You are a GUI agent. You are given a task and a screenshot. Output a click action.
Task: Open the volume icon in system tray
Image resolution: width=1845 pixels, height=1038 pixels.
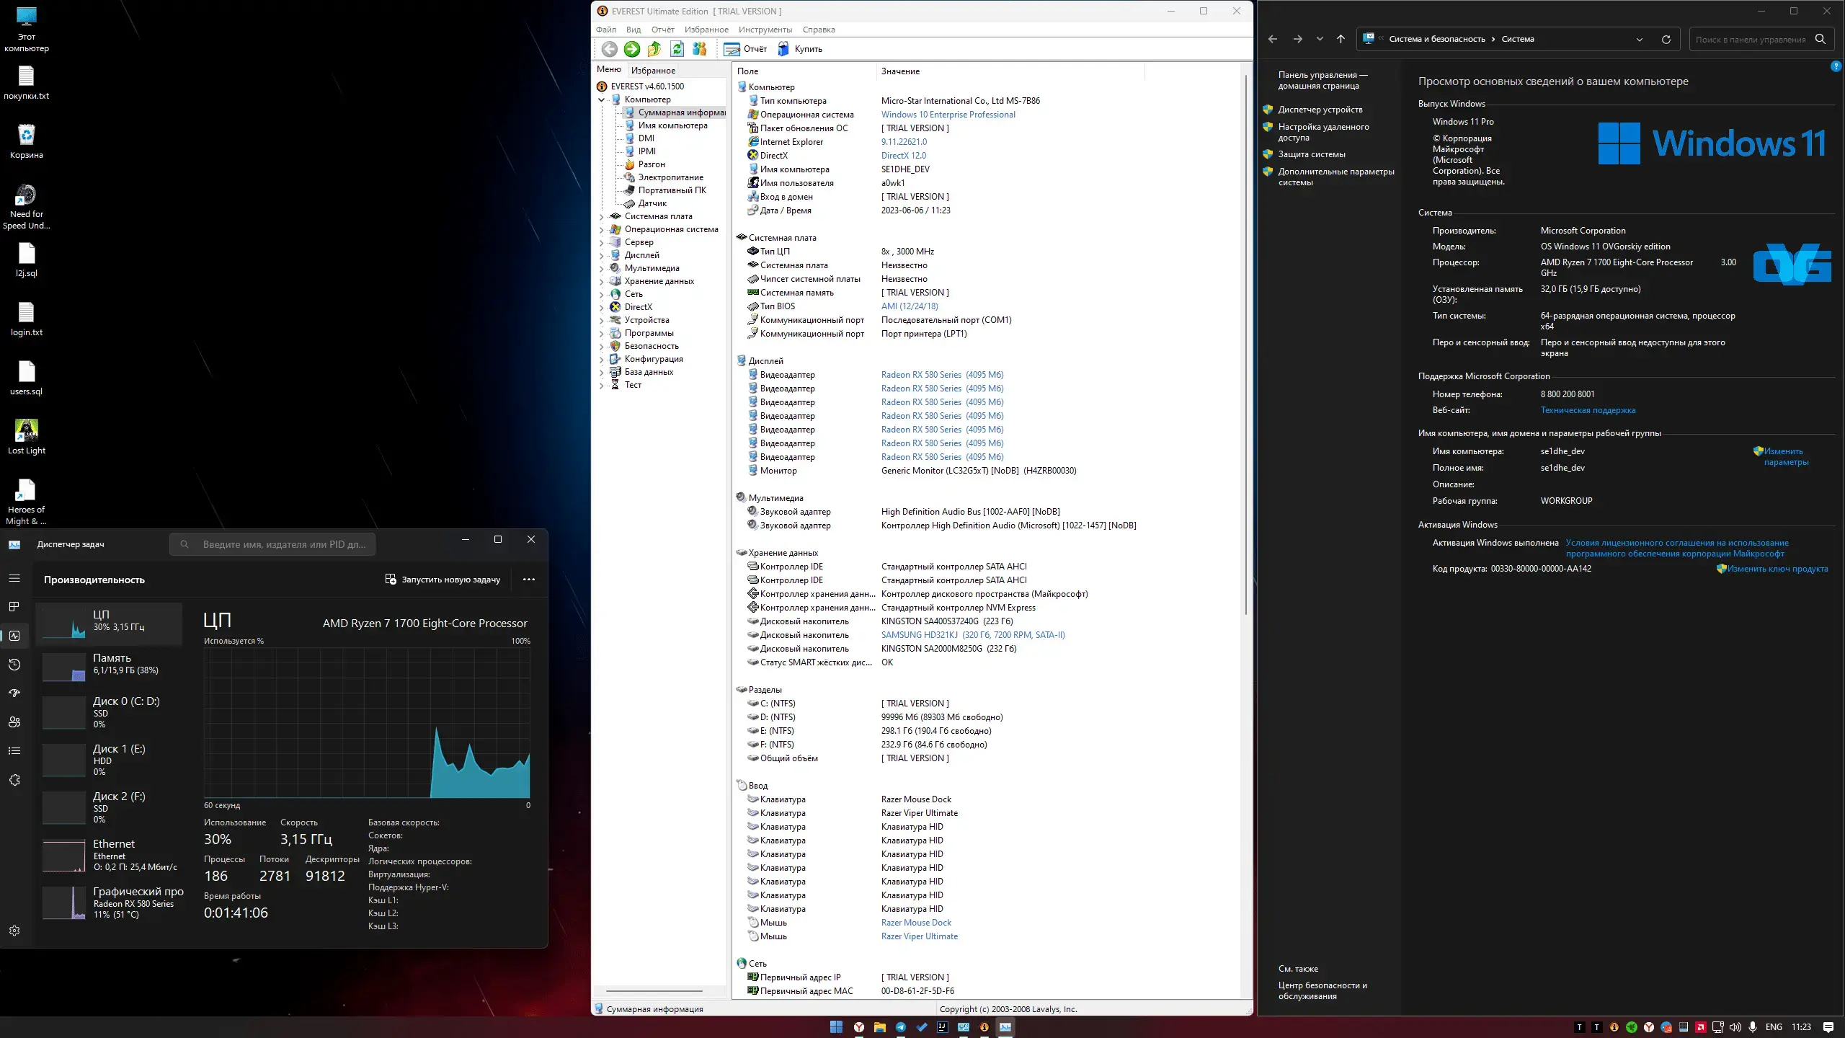coord(1735,1027)
